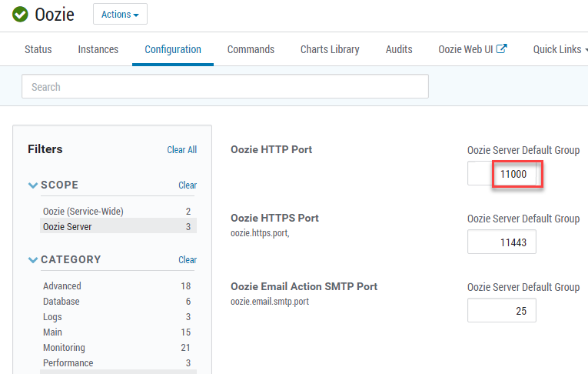Expand the Quick Links dropdown

coord(560,49)
